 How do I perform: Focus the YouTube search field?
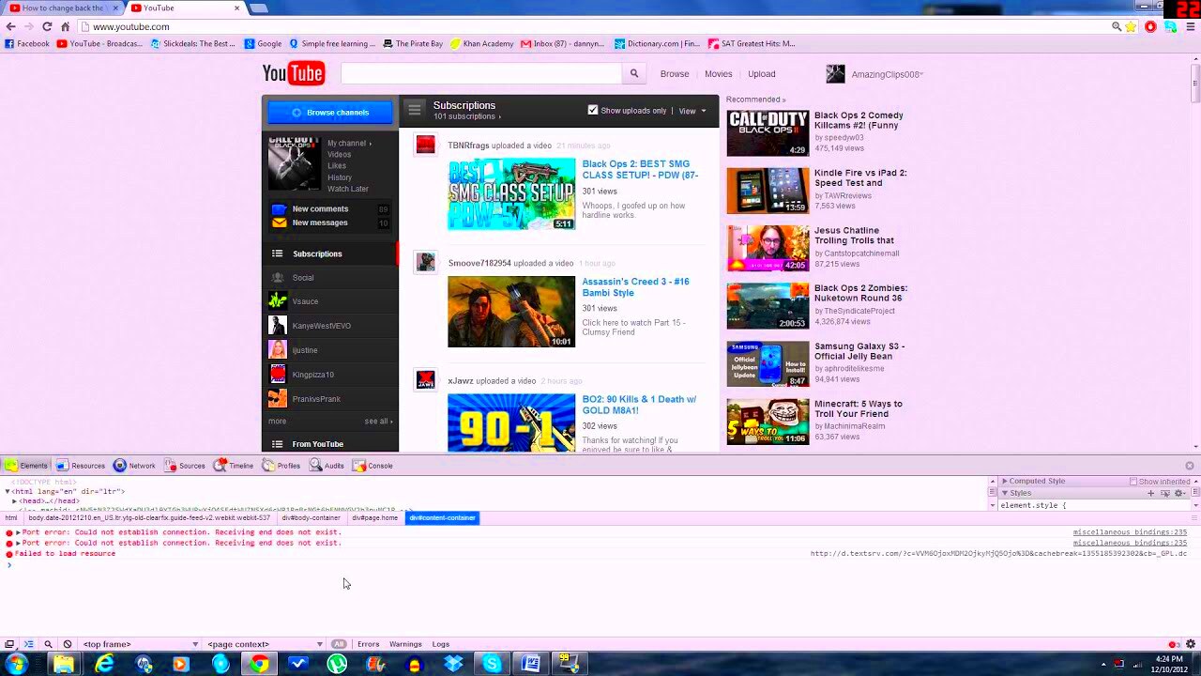click(x=480, y=73)
